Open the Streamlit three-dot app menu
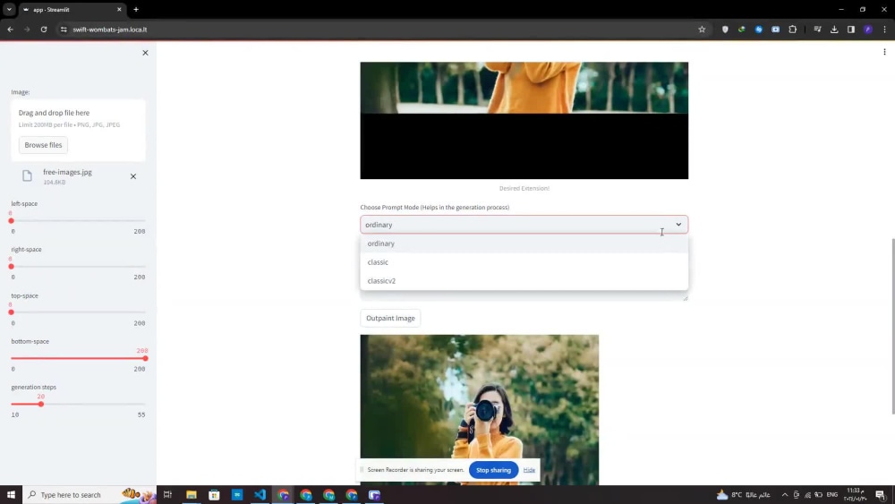The image size is (895, 504). (884, 52)
